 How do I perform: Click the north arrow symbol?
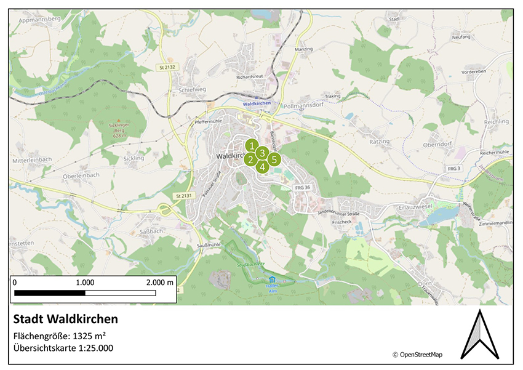click(480, 334)
